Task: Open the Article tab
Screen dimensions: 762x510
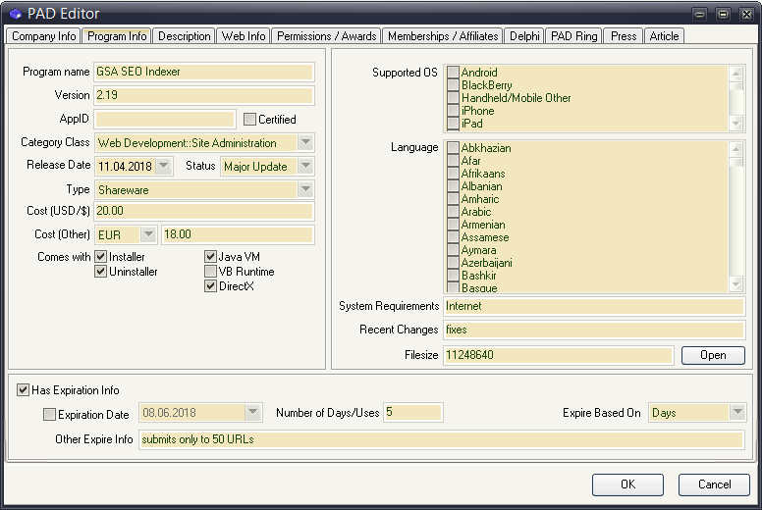Action: tap(664, 36)
